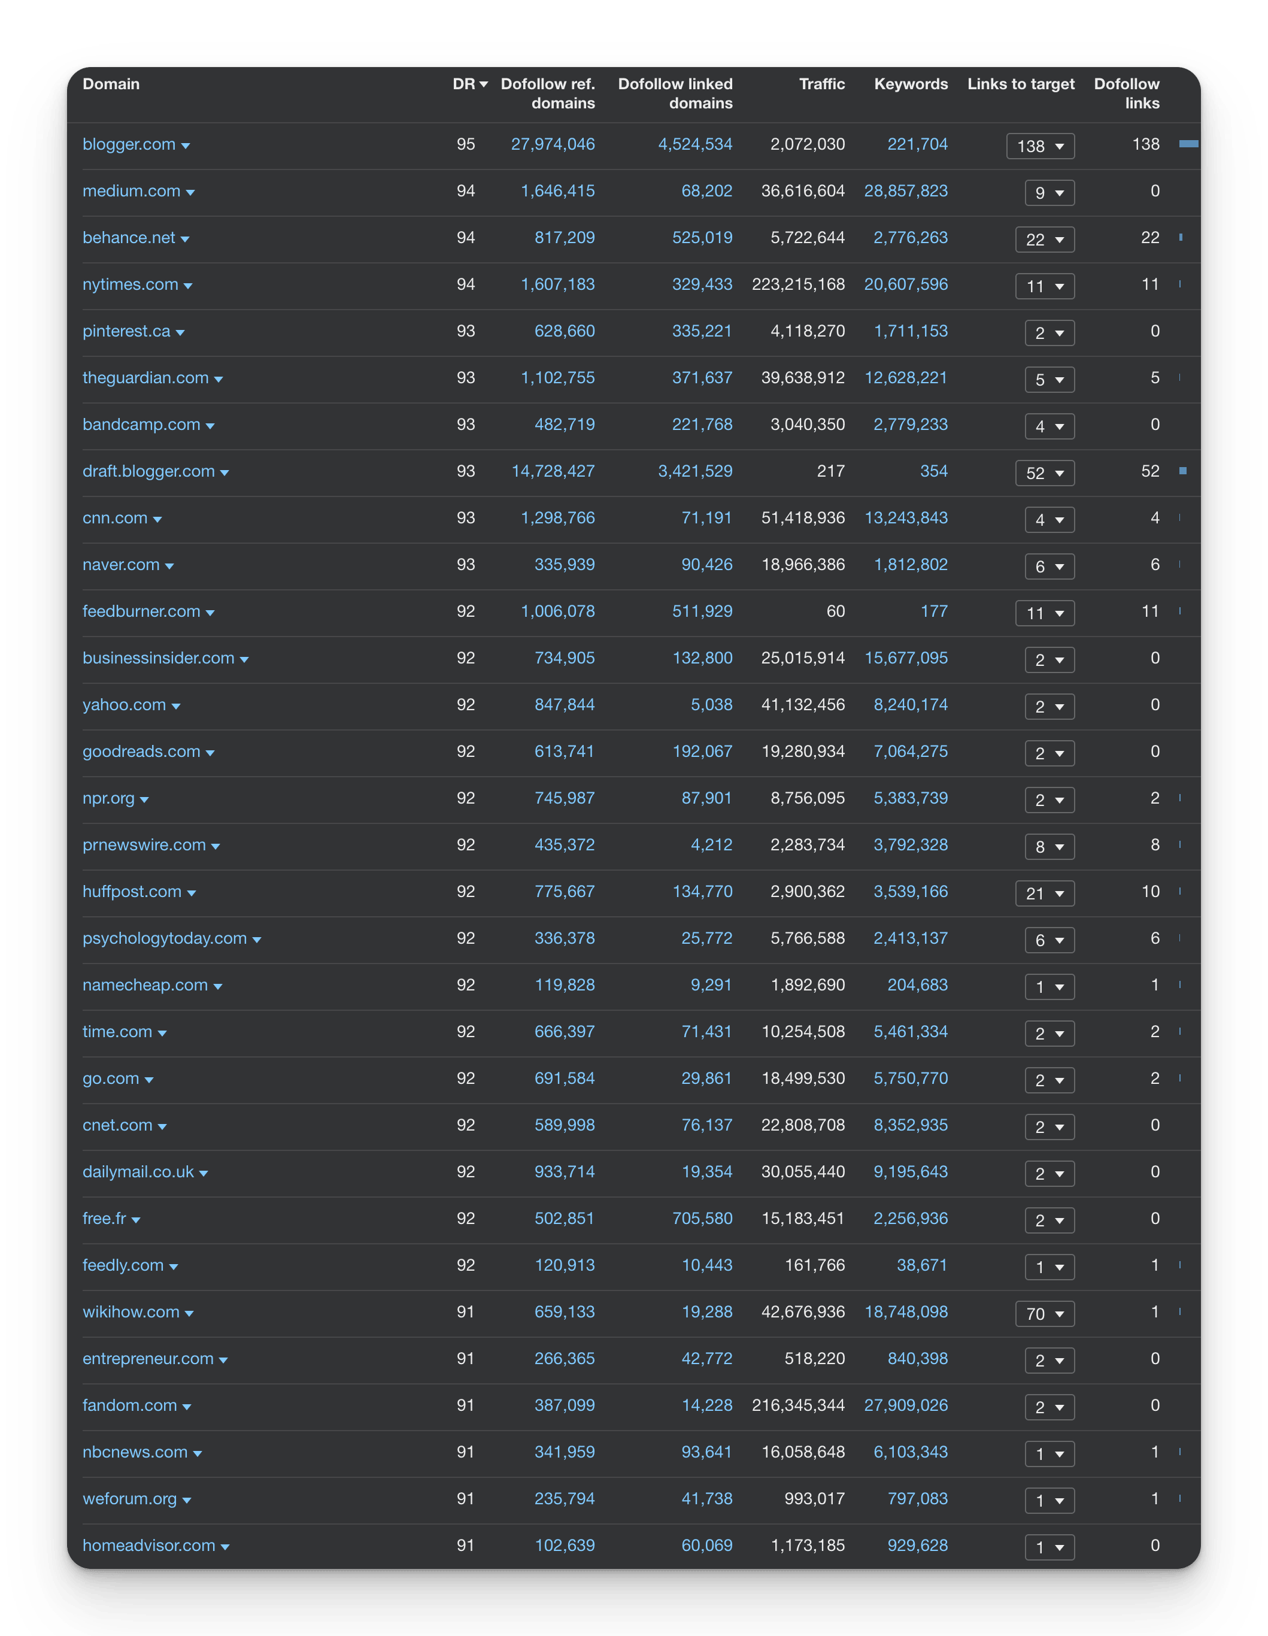Viewport: 1268px width, 1636px height.
Task: Open cnn.com links to target 4 dropdown
Action: pos(1049,520)
